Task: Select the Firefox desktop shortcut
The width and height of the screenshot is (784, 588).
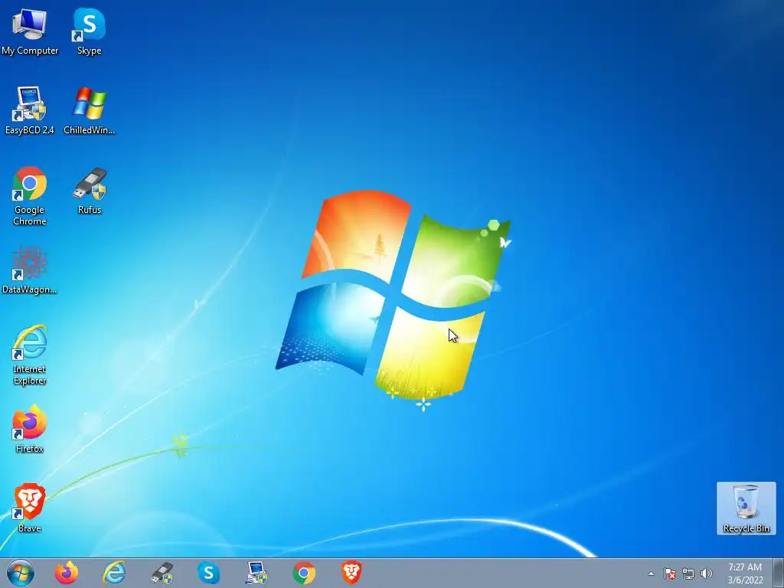Action: click(x=30, y=429)
